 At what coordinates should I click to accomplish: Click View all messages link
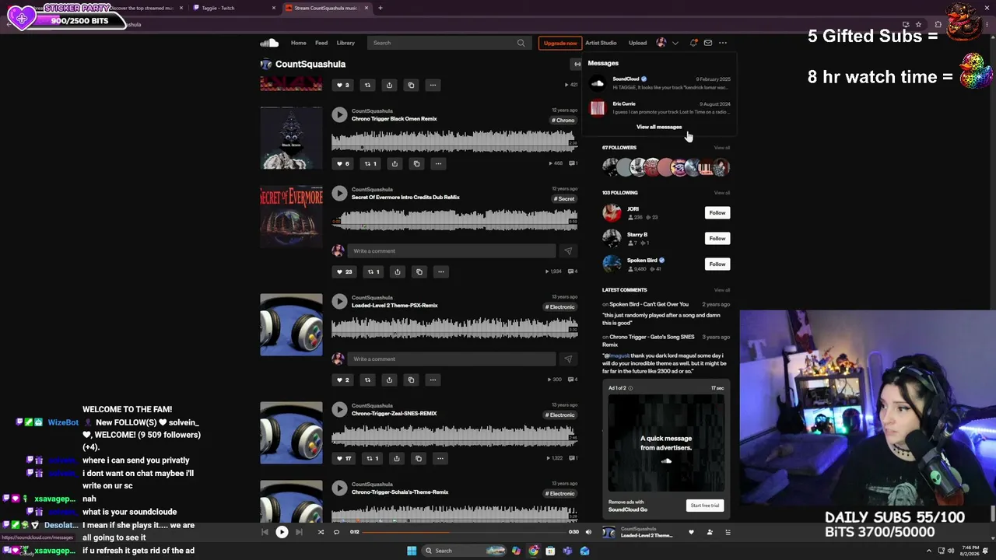click(x=659, y=127)
